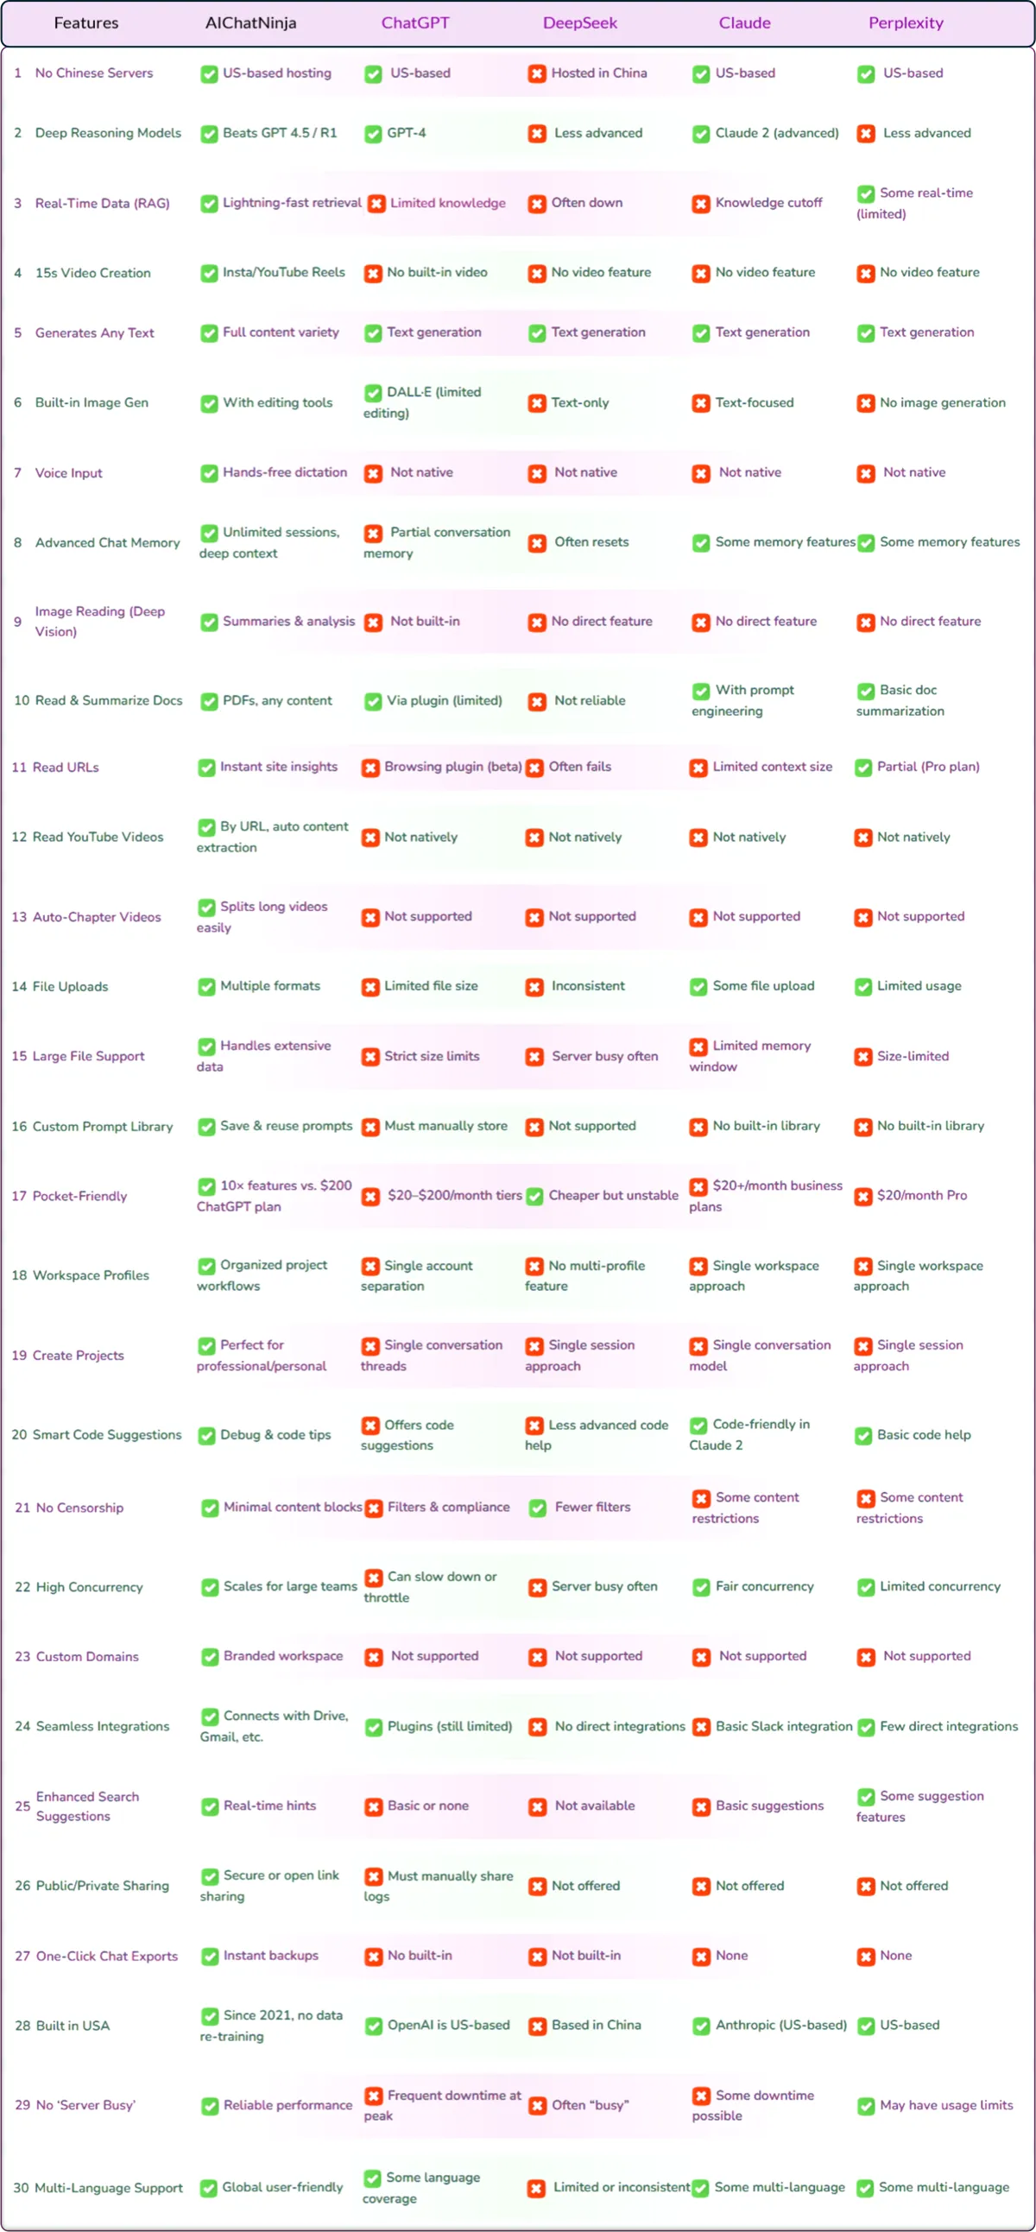Click the red X beside 'Often resets'

(x=537, y=543)
